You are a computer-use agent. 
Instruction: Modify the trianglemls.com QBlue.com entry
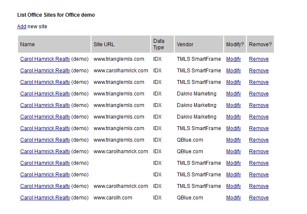[233, 140]
